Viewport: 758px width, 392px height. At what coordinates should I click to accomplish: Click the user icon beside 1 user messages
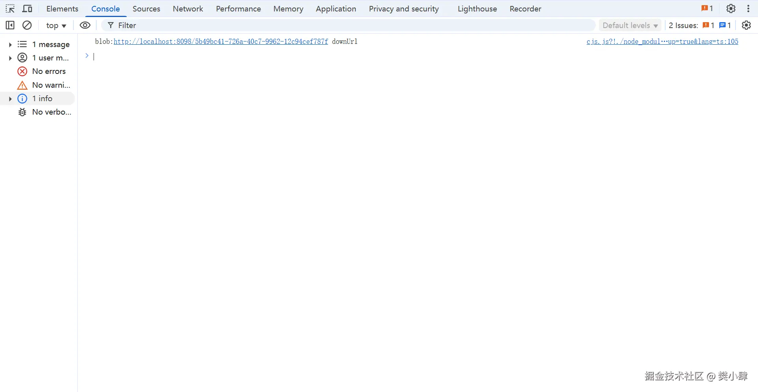tap(23, 58)
